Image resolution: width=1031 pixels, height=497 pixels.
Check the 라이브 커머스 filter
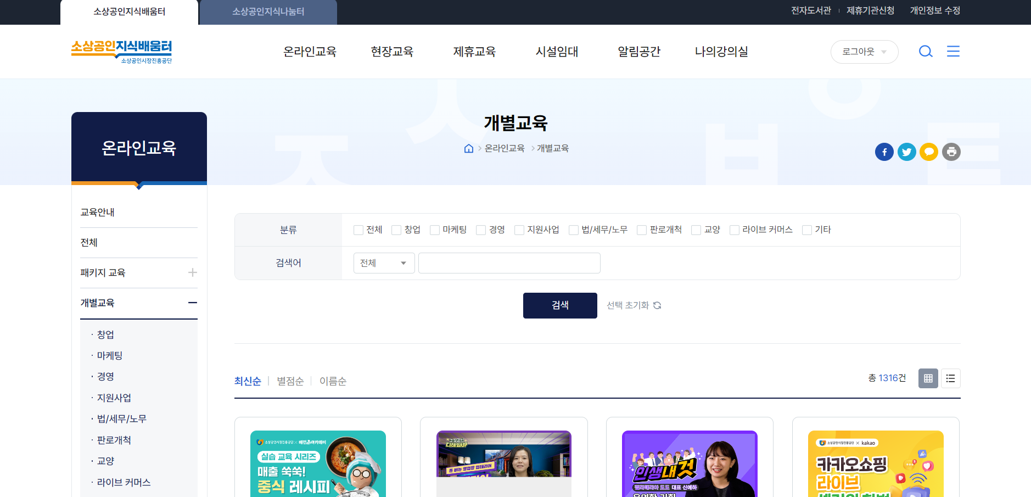click(734, 230)
